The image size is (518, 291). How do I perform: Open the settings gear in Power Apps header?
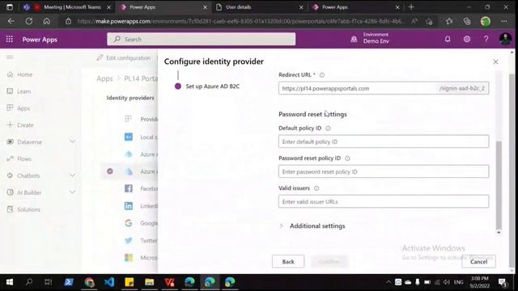(x=466, y=40)
